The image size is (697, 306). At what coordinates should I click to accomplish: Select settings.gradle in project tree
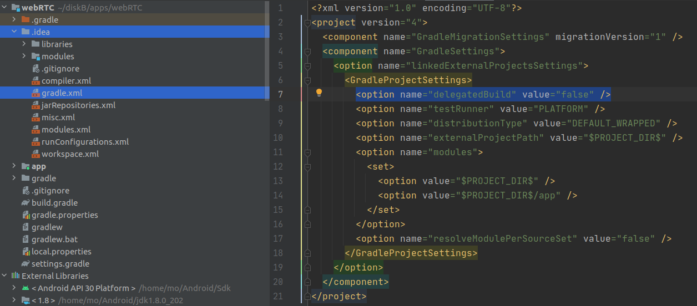pos(60,264)
